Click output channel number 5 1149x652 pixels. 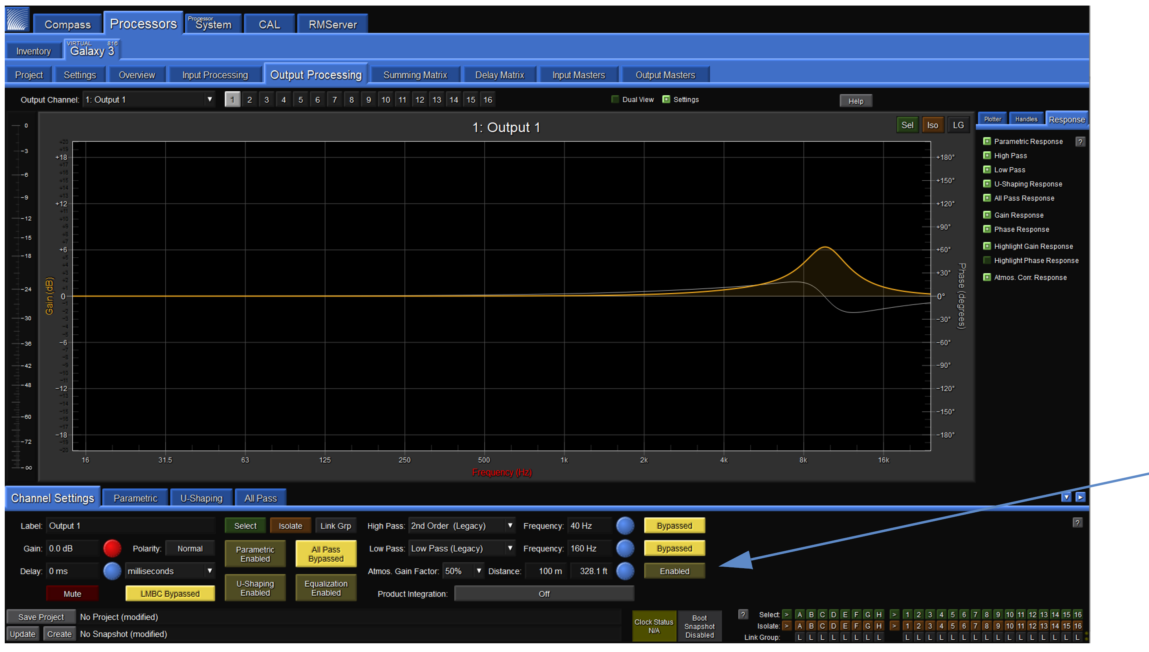[299, 99]
